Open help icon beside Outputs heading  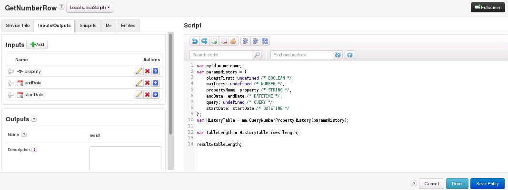click(x=34, y=119)
